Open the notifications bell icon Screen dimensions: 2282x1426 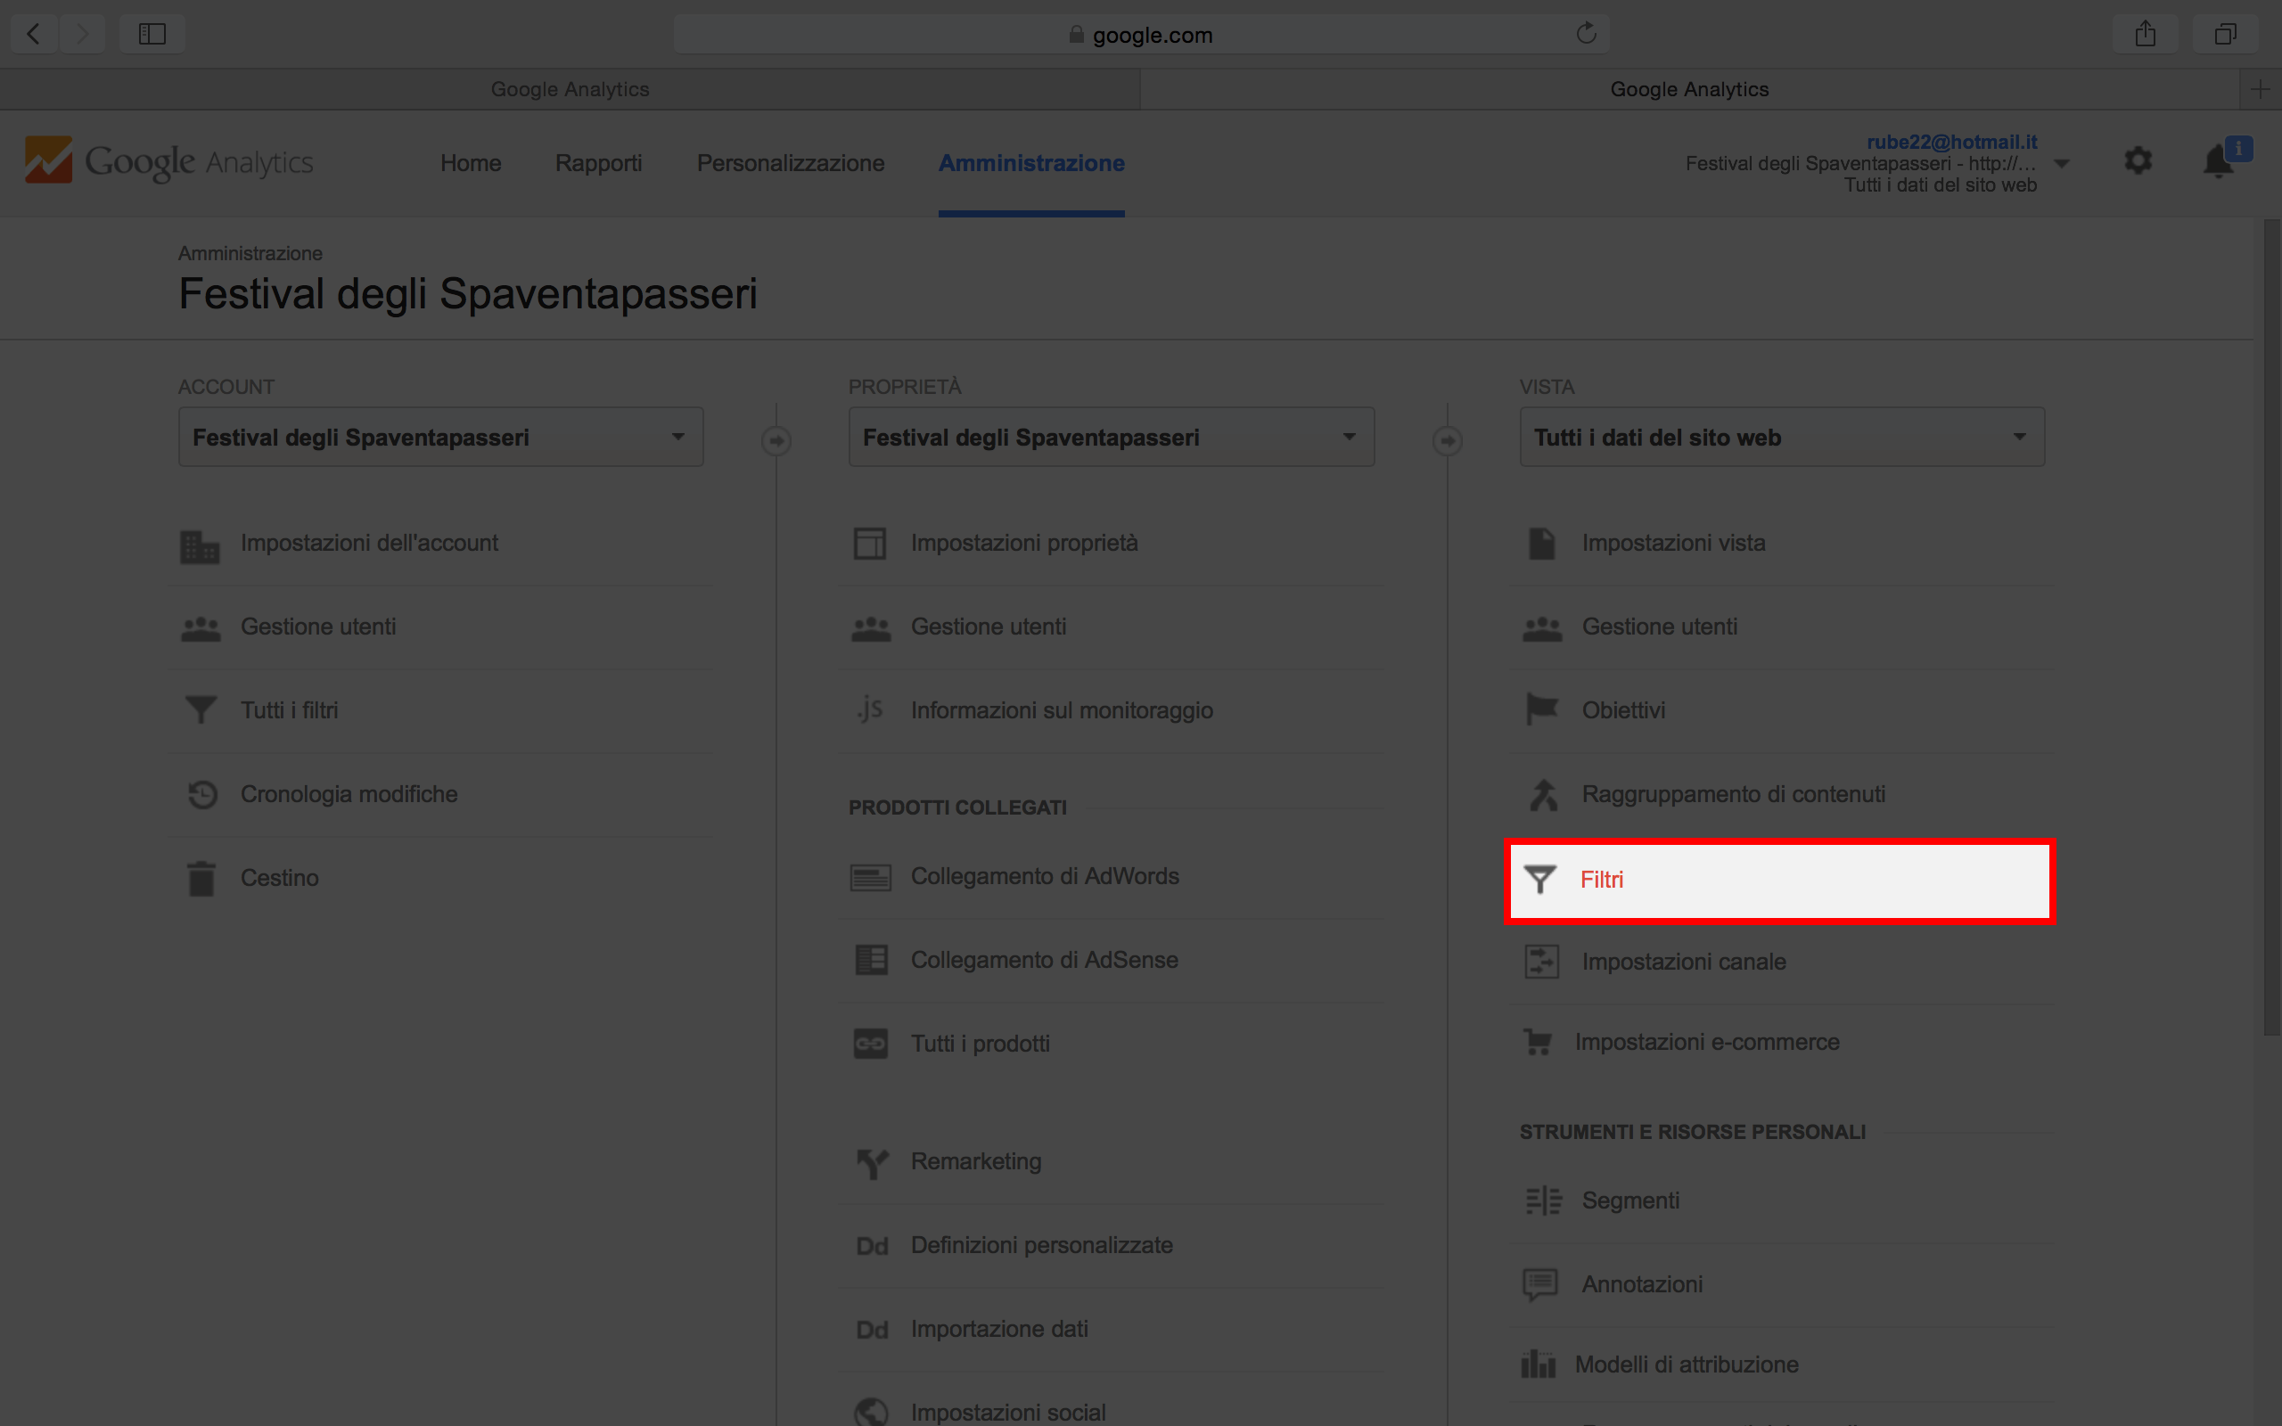[x=2217, y=161]
